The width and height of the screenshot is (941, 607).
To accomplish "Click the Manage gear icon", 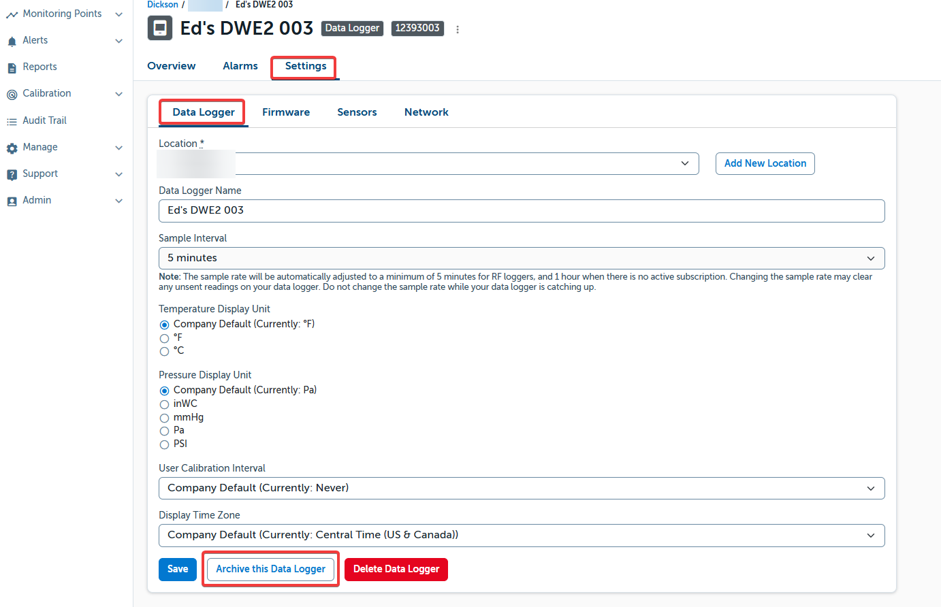I will 12,148.
